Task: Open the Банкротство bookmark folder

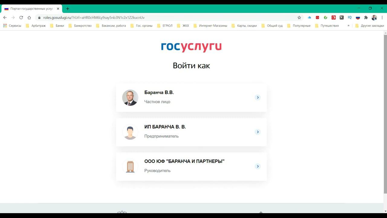Action: click(80, 26)
